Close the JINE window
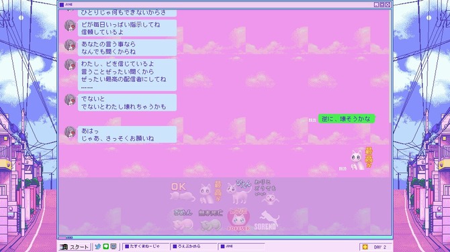The height and width of the screenshot is (252, 450). tap(388, 5)
